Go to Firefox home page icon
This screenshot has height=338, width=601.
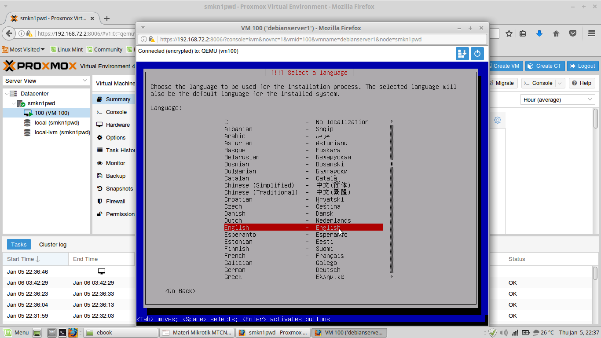pos(556,33)
